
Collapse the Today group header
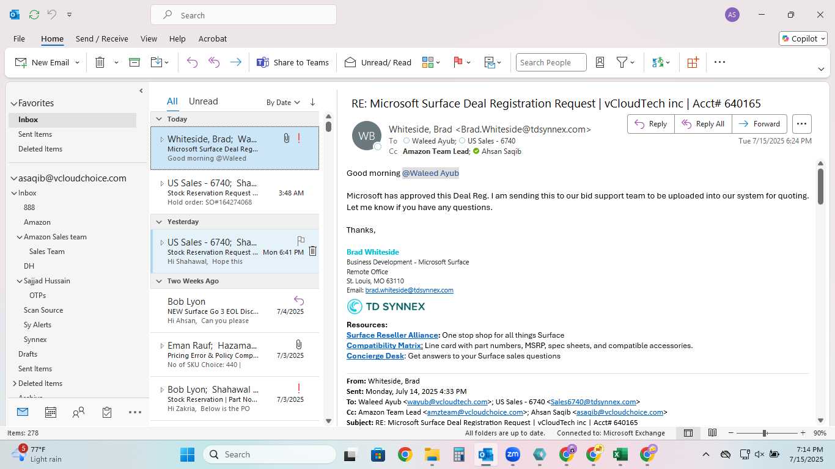(x=159, y=119)
